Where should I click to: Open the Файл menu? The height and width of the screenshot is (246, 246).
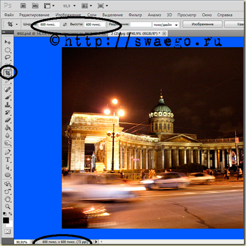[9, 15]
